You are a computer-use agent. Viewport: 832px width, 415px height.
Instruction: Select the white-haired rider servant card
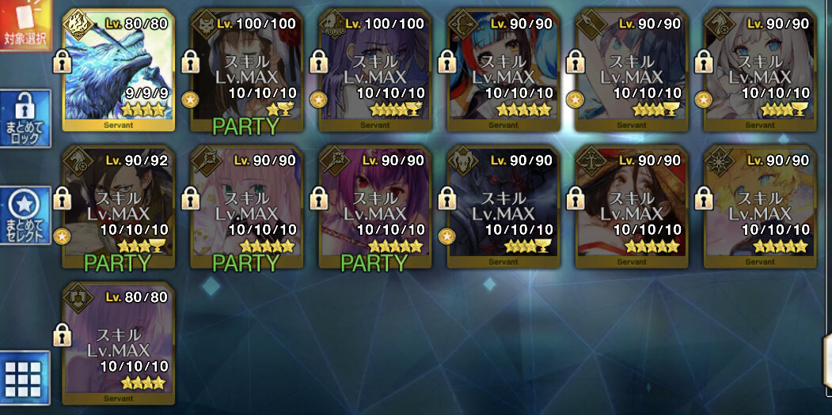[761, 70]
